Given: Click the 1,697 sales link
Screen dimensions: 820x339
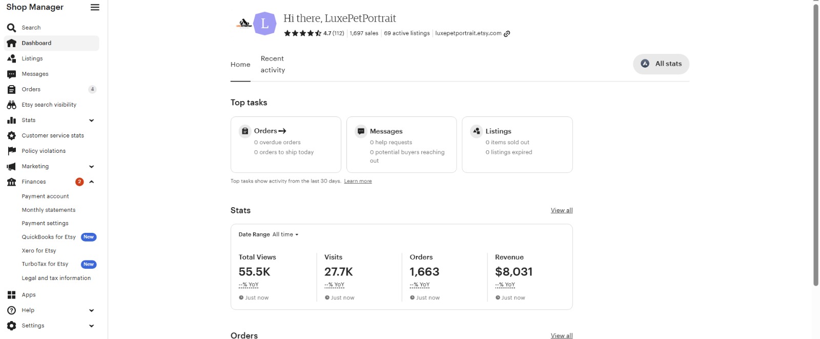Looking at the screenshot, I should point(364,33).
